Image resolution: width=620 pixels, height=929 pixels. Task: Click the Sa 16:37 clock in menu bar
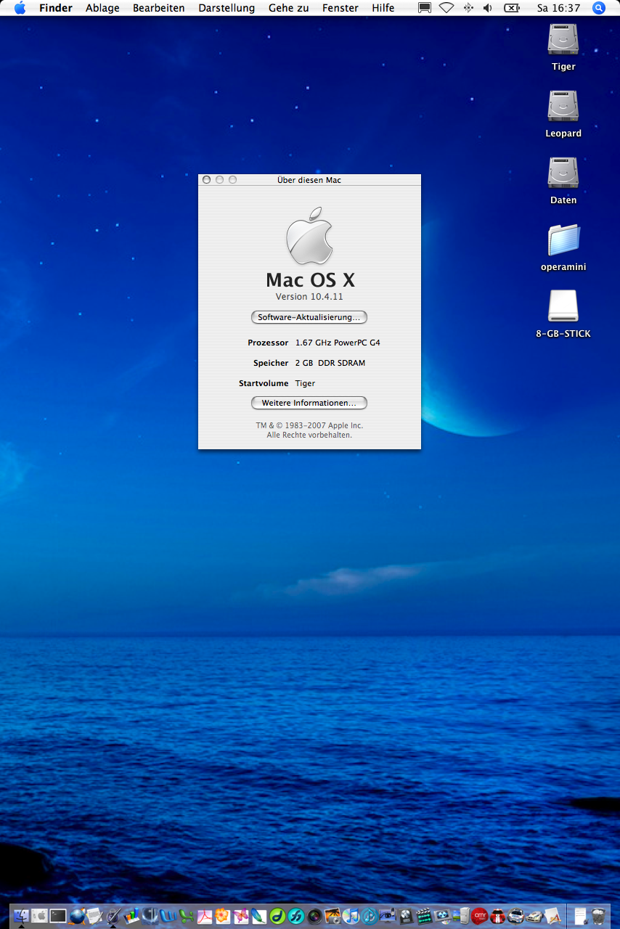point(559,8)
